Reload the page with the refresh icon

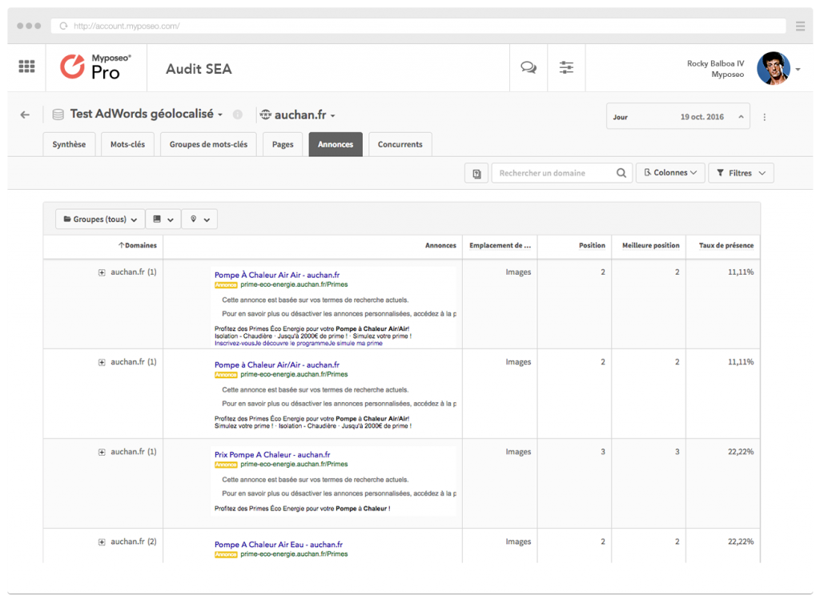[63, 26]
